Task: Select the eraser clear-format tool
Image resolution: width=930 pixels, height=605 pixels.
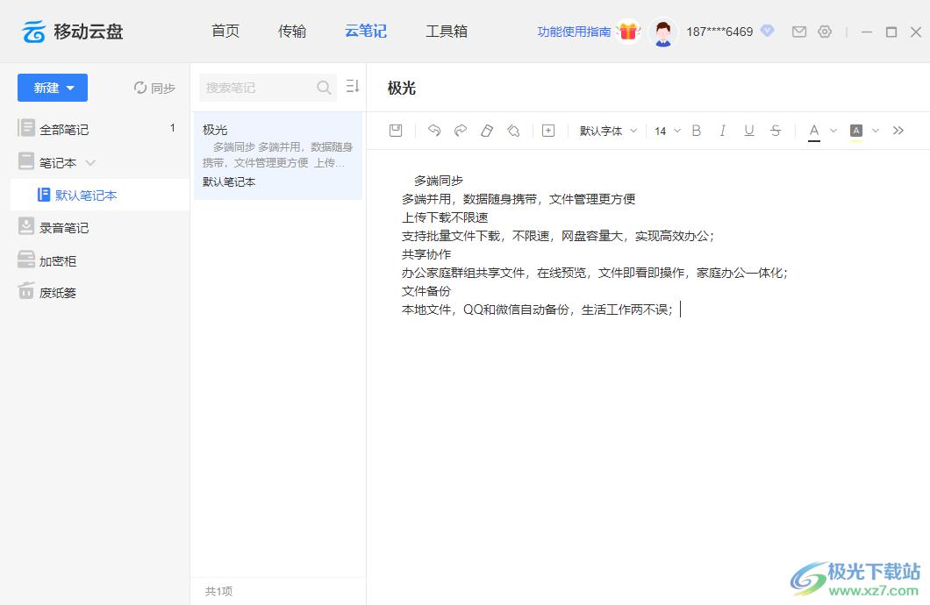Action: point(487,131)
